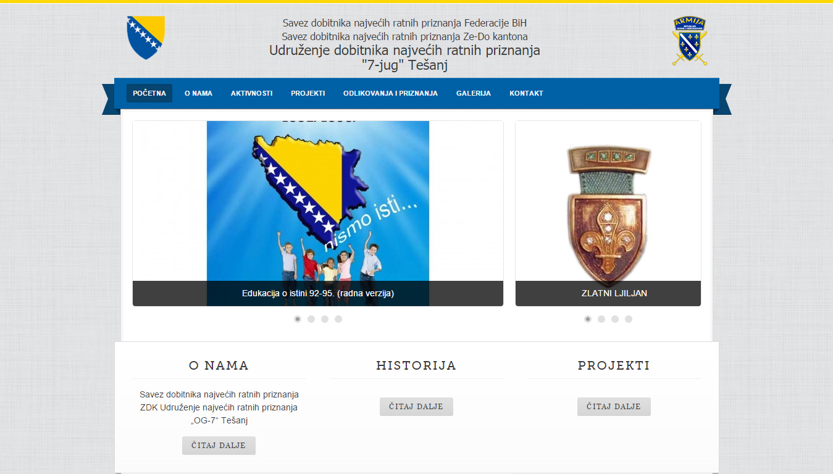Click ČITAJ DALJE under HISTORIJA
Image resolution: width=833 pixels, height=474 pixels.
tap(416, 407)
